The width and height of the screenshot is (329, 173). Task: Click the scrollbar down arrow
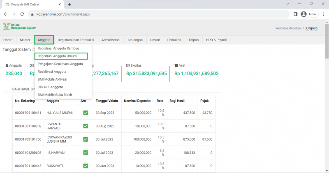(327, 171)
